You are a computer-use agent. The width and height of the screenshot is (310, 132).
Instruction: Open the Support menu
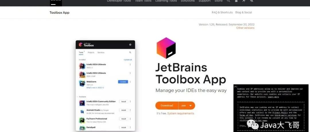point(205,1)
